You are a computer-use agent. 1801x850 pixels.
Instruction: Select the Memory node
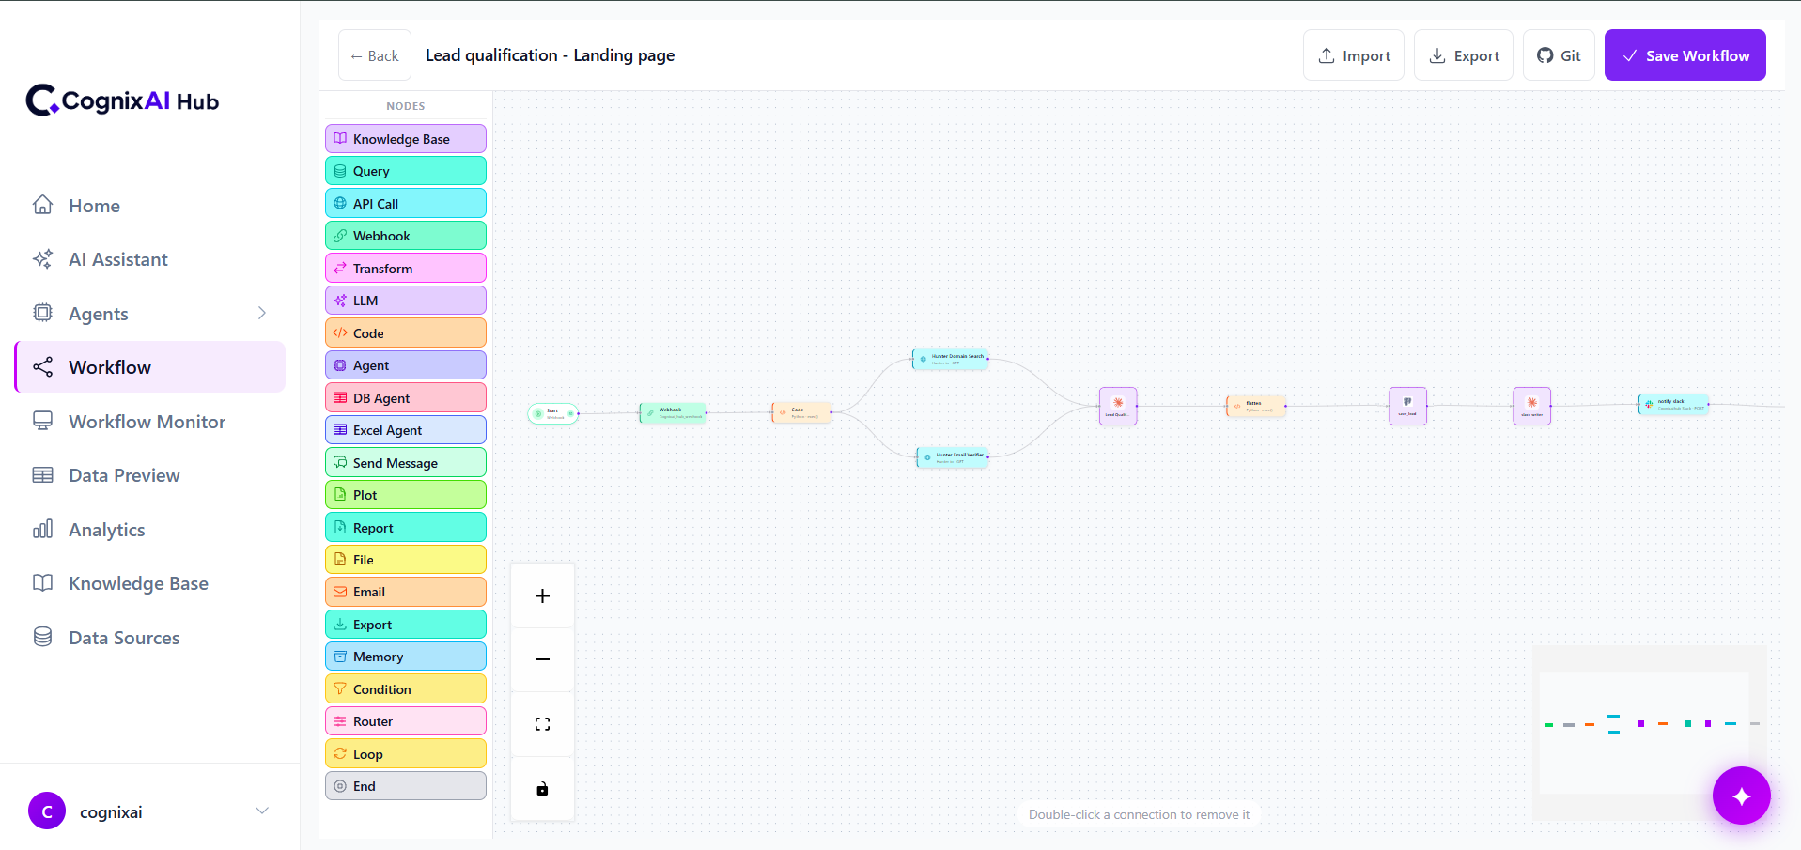point(406,657)
